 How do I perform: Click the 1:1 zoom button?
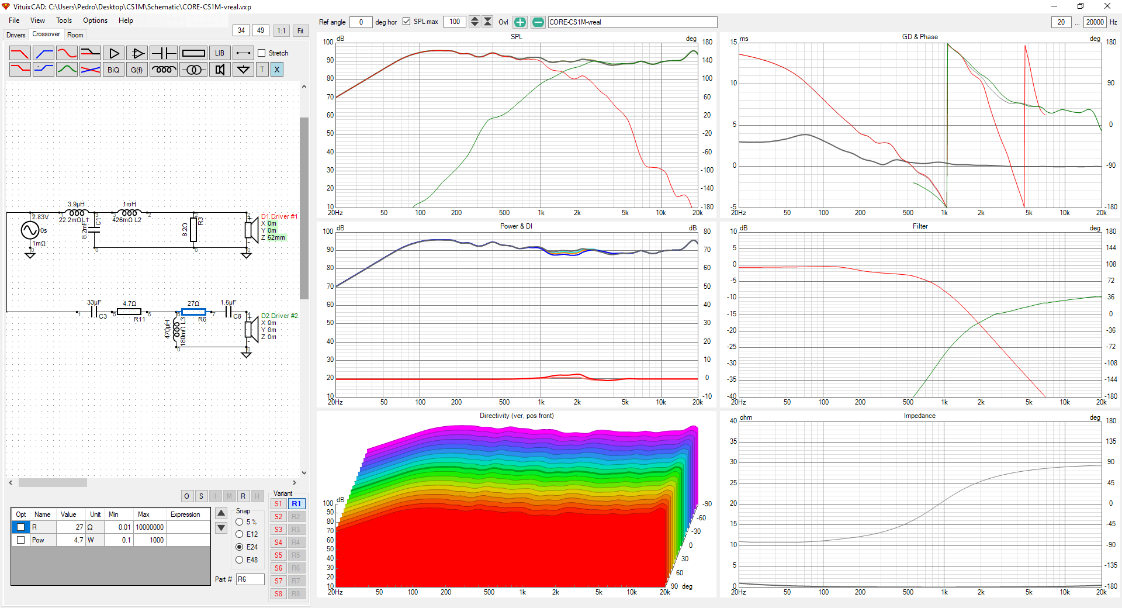[x=282, y=31]
